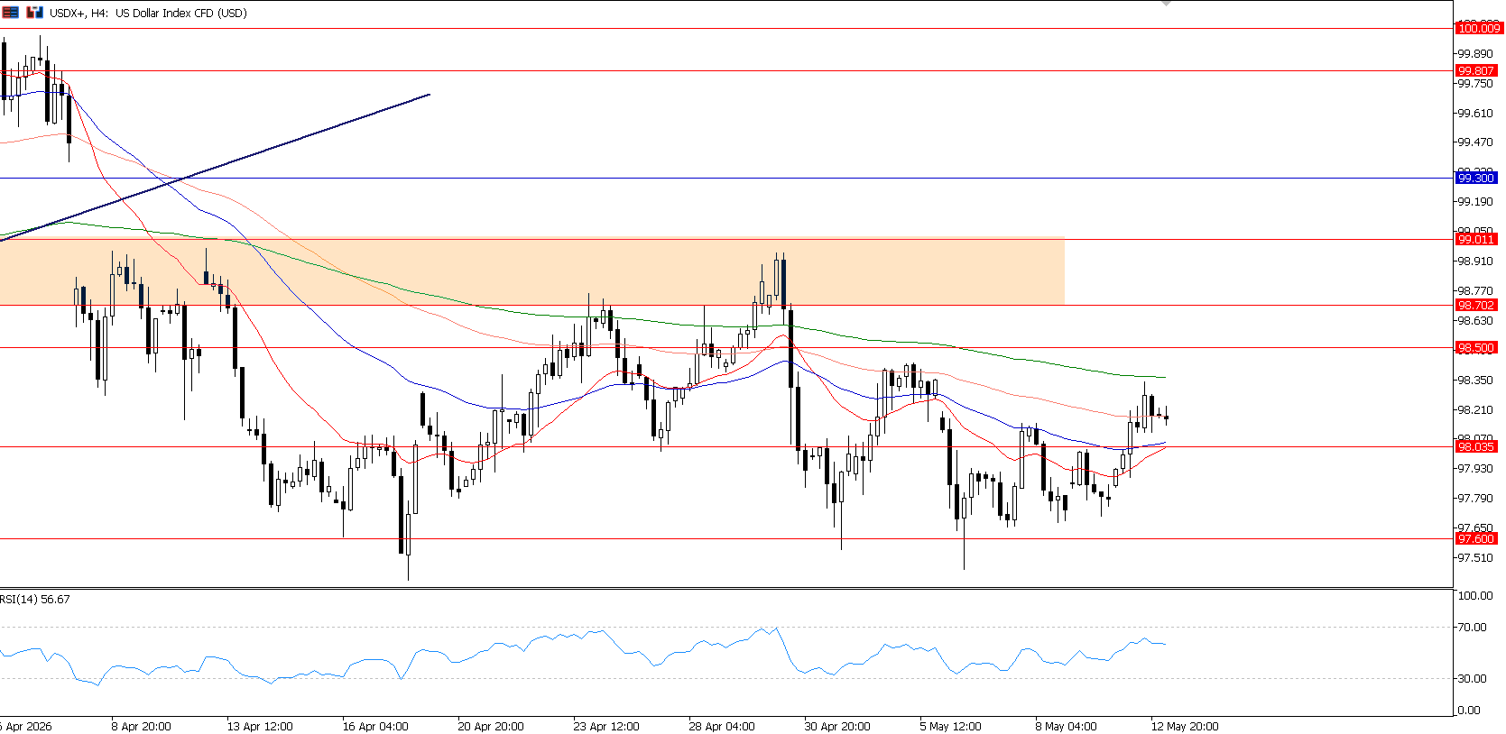Click the 8 May 04:00 time axis label
Screen dimensions: 1506x734
(x=1066, y=726)
